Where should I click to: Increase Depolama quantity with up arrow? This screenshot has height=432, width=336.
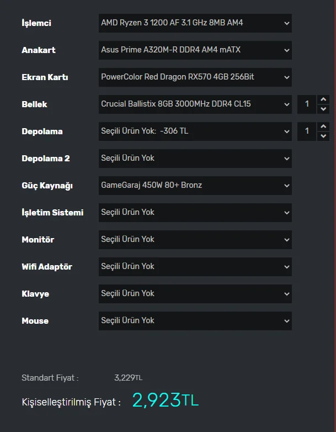pos(324,127)
